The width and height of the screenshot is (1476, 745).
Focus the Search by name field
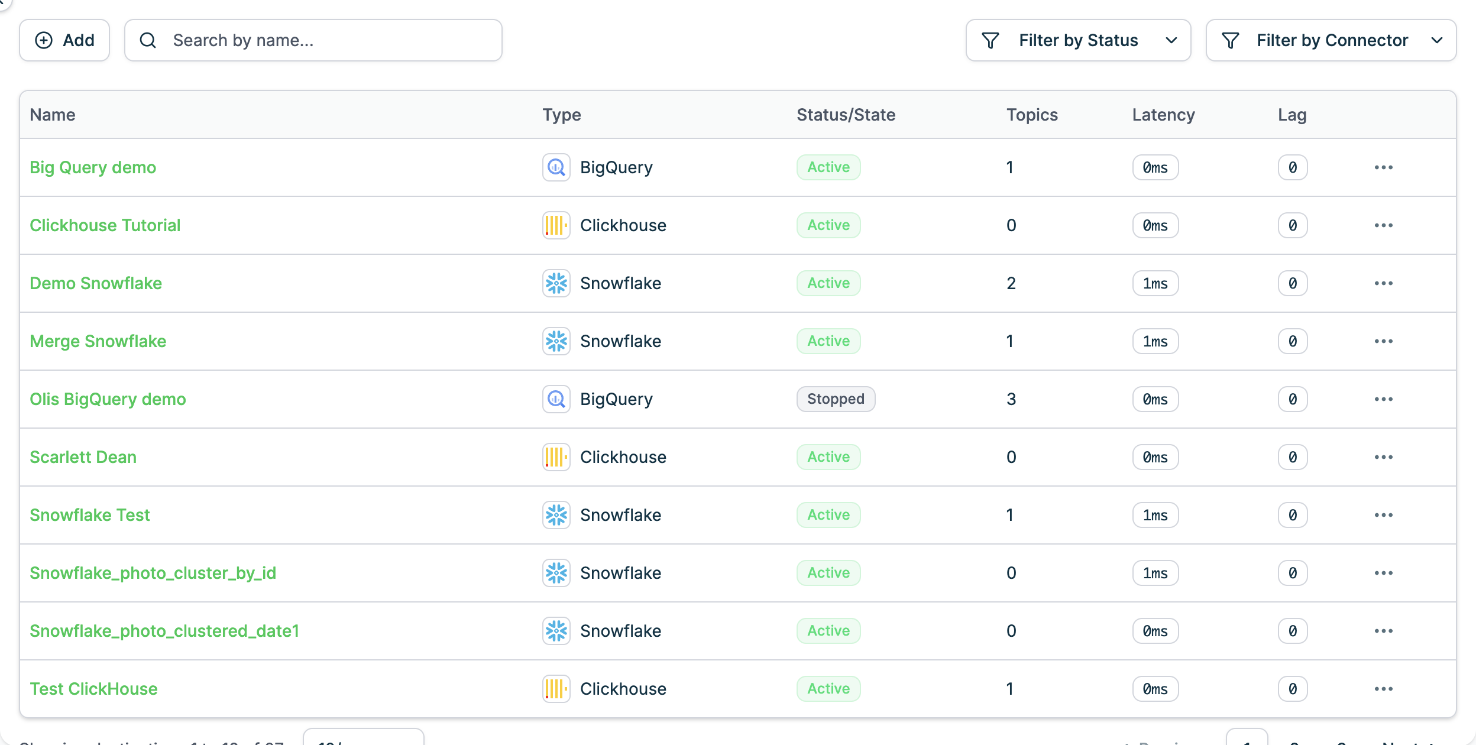331,40
